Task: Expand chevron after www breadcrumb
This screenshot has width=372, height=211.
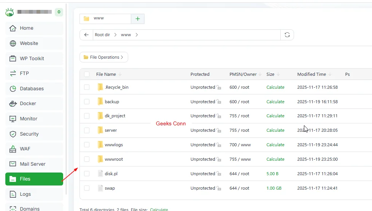Action: coord(137,35)
